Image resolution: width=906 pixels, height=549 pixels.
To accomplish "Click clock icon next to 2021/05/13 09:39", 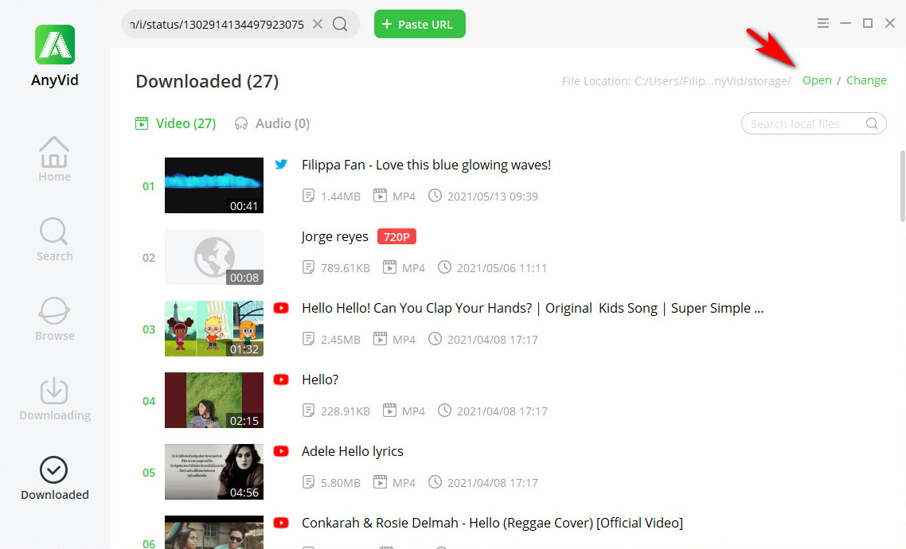I will 435,196.
